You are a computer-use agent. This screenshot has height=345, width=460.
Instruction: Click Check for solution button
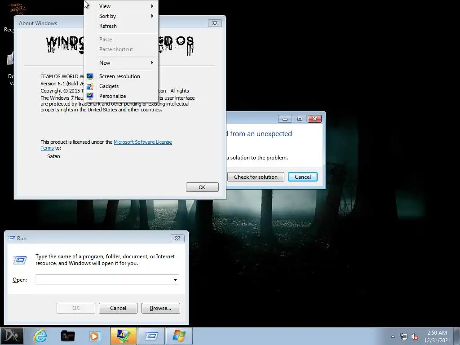point(256,177)
